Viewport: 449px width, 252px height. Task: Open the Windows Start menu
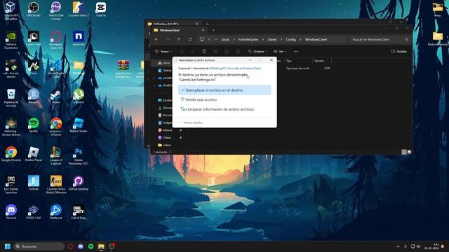tap(8, 246)
